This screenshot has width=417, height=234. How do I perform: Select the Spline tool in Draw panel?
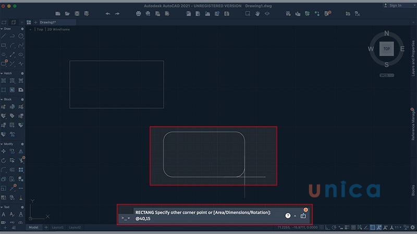(21, 45)
